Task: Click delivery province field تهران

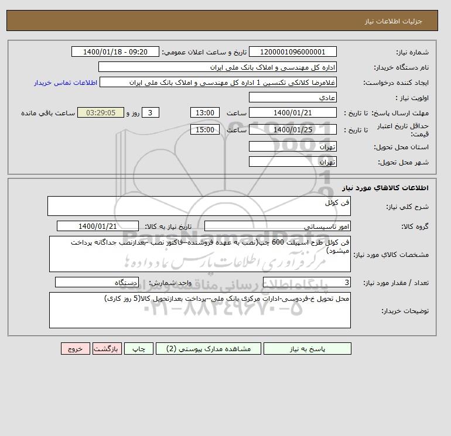Action: 292,147
